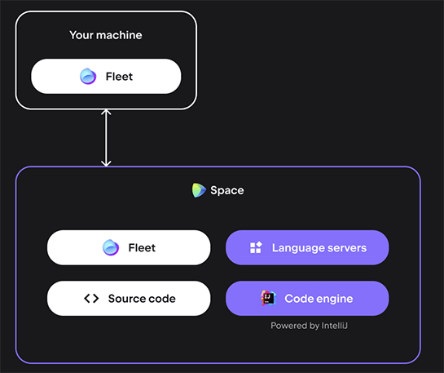Click the Source code angle-brackets icon

[91, 299]
